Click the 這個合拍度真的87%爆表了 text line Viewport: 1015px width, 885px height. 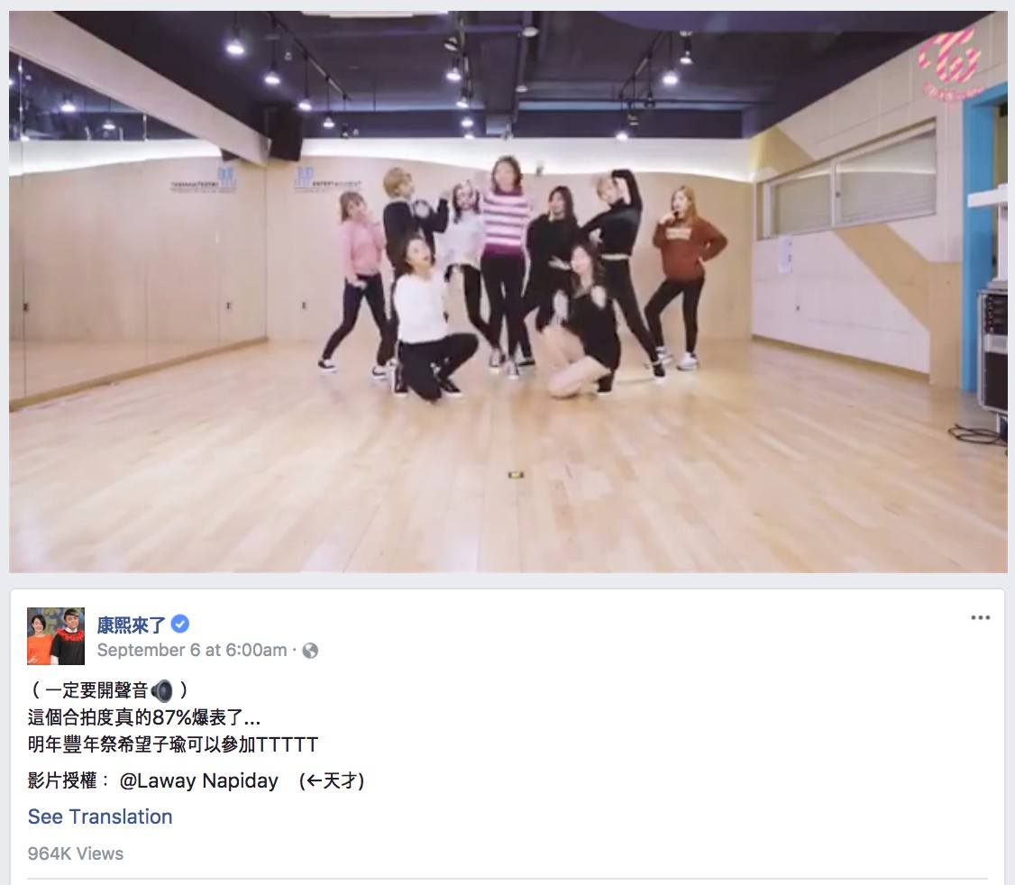[x=143, y=717]
